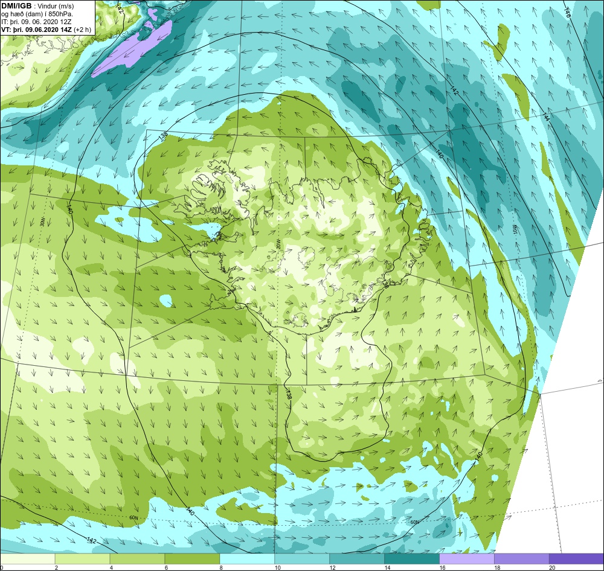This screenshot has height=571, width=604.
Task: Click the 'og hæð (dam) í 850hPa.' line
Action: click(37, 14)
